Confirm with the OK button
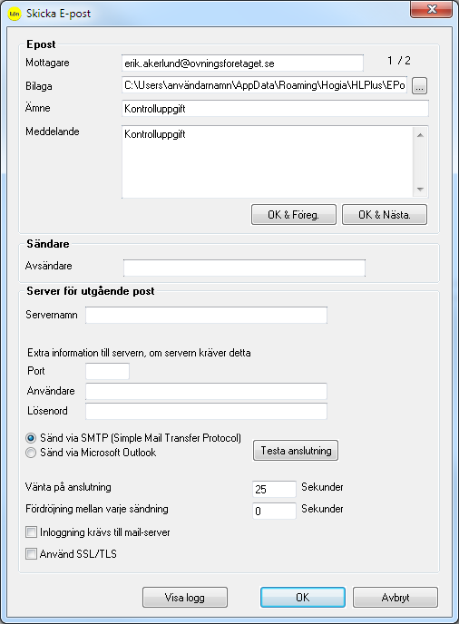This screenshot has width=459, height=624. 303,598
